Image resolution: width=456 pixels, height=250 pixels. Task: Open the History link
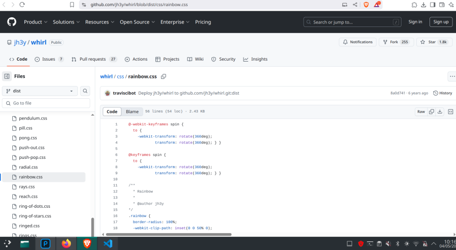(x=442, y=93)
